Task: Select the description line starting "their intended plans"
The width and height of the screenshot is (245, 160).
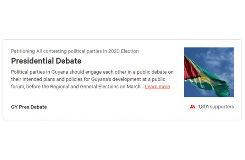Action: [88, 79]
